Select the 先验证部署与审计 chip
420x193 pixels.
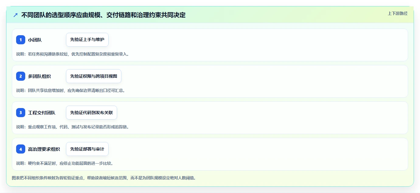tap(87, 149)
